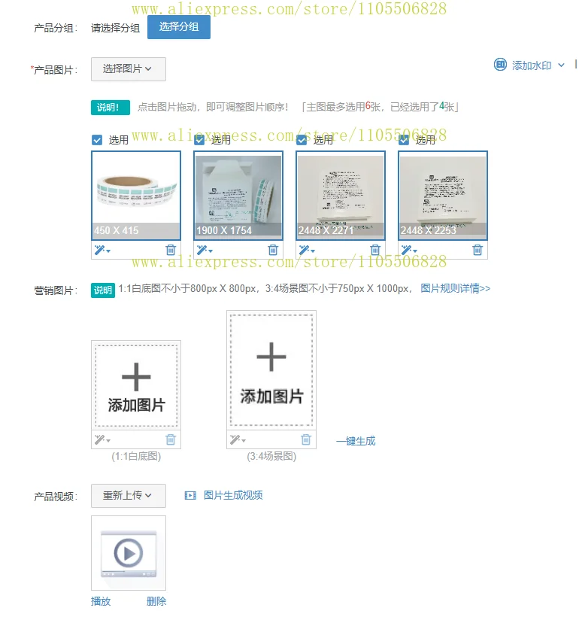Delete the 2448 X 2253 image
579x617 pixels.
click(477, 250)
